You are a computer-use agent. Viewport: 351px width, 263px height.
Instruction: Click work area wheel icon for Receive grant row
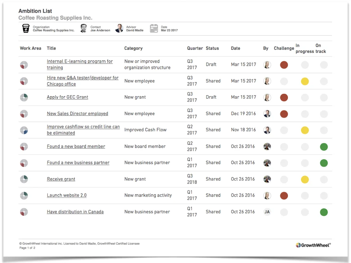coord(24,179)
